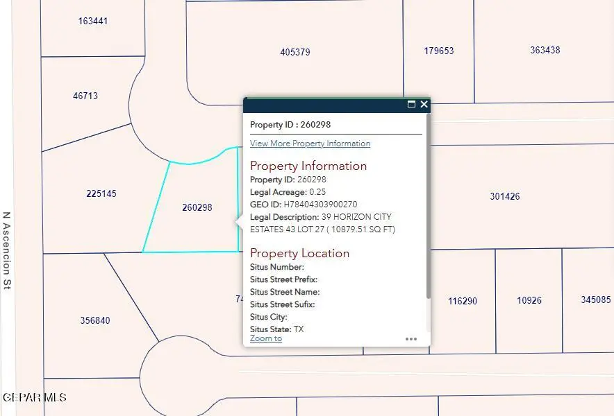Select parcel 10926 on the map

[x=528, y=300]
